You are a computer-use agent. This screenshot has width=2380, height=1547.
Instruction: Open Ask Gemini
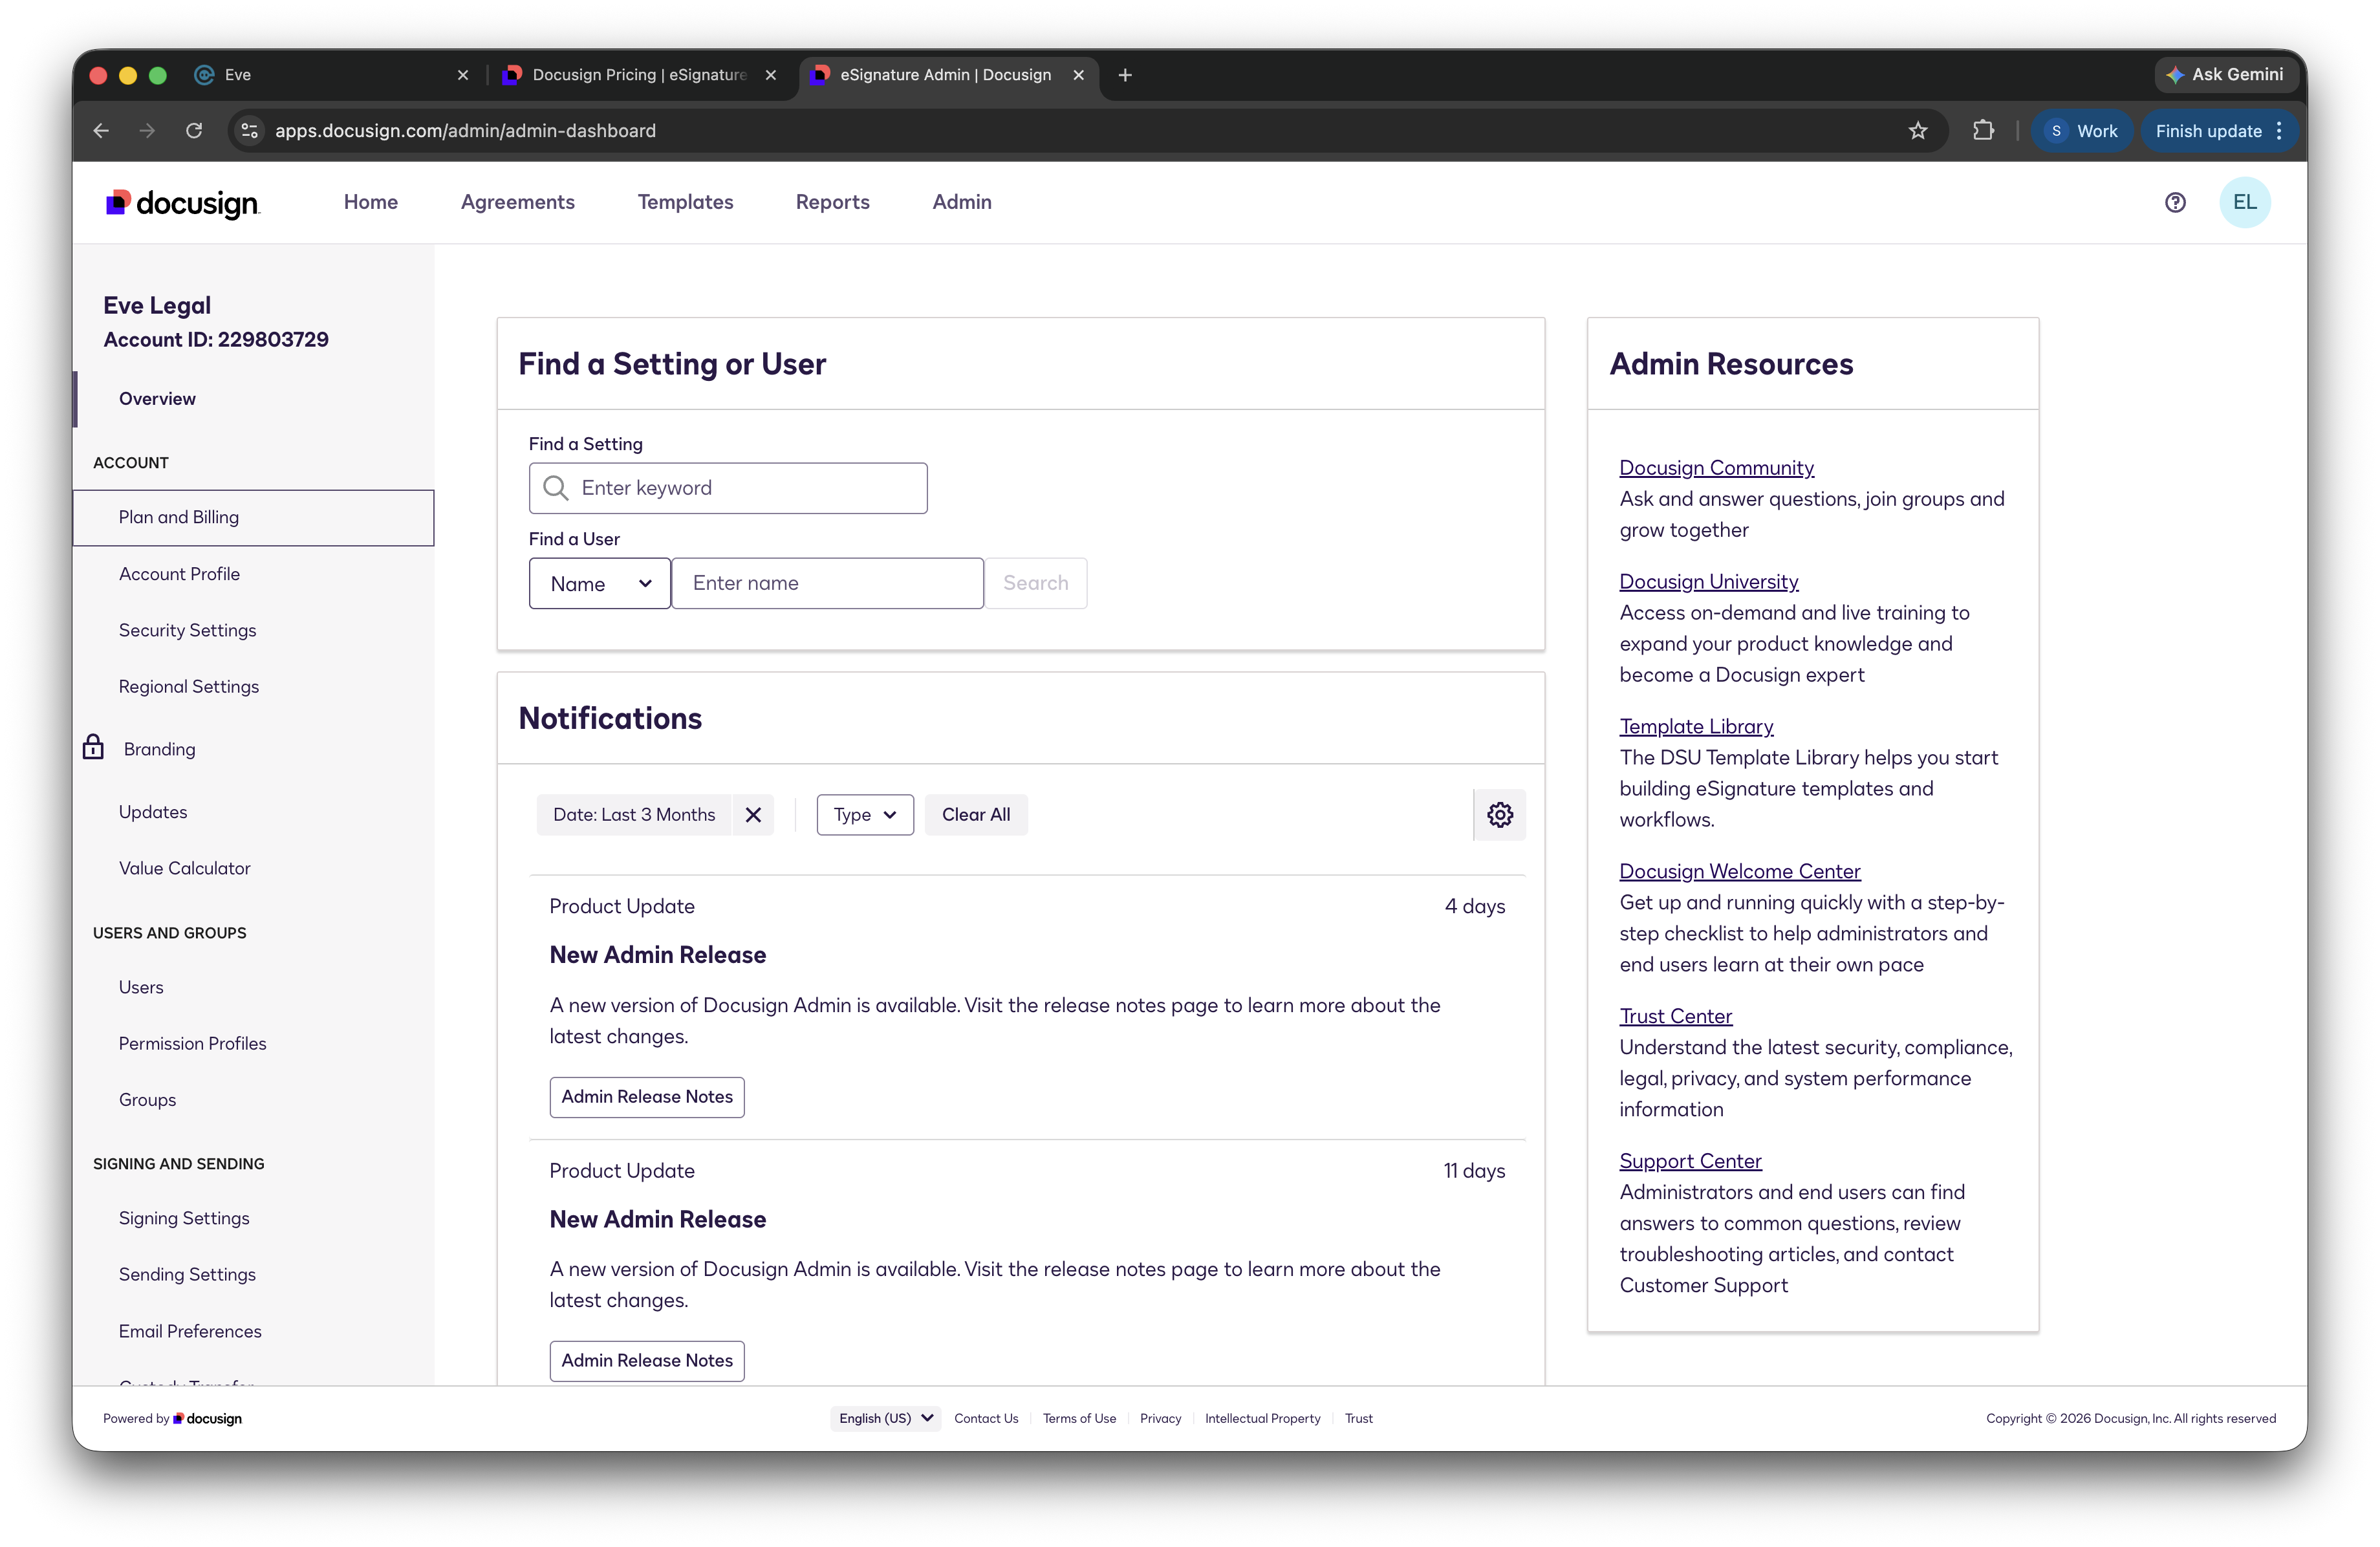[x=2225, y=75]
